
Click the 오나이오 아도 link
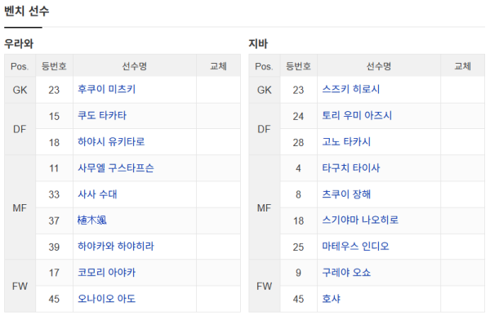click(x=106, y=299)
